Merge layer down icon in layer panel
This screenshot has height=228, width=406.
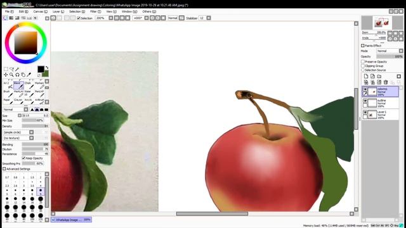[x=372, y=82]
